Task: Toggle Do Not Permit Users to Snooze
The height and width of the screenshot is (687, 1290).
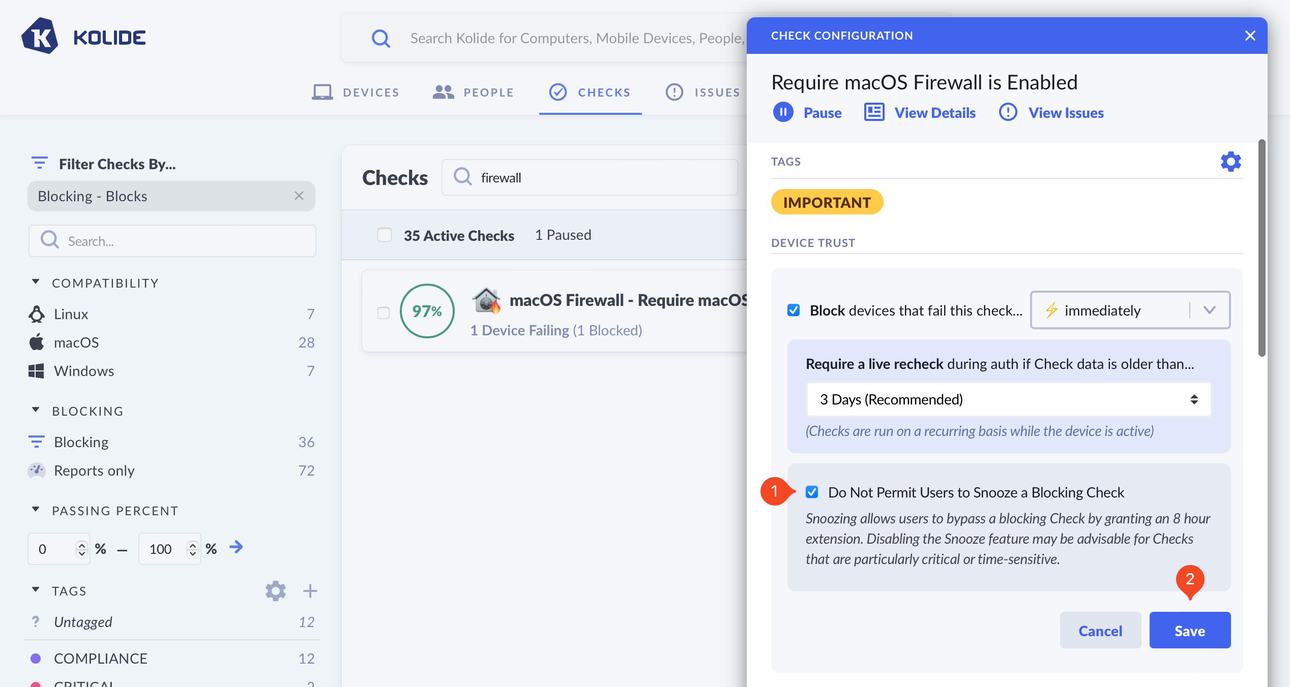Action: [812, 492]
